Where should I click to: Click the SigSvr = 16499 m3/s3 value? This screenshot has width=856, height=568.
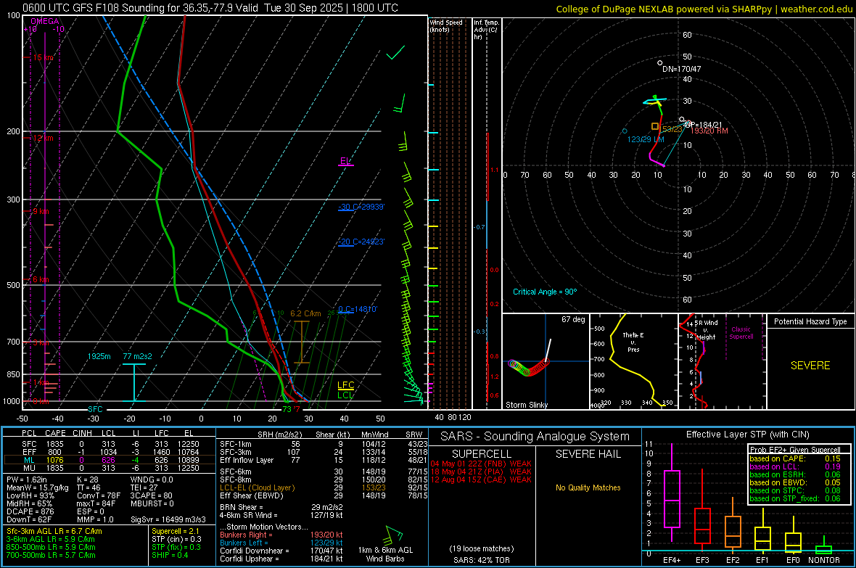[168, 519]
